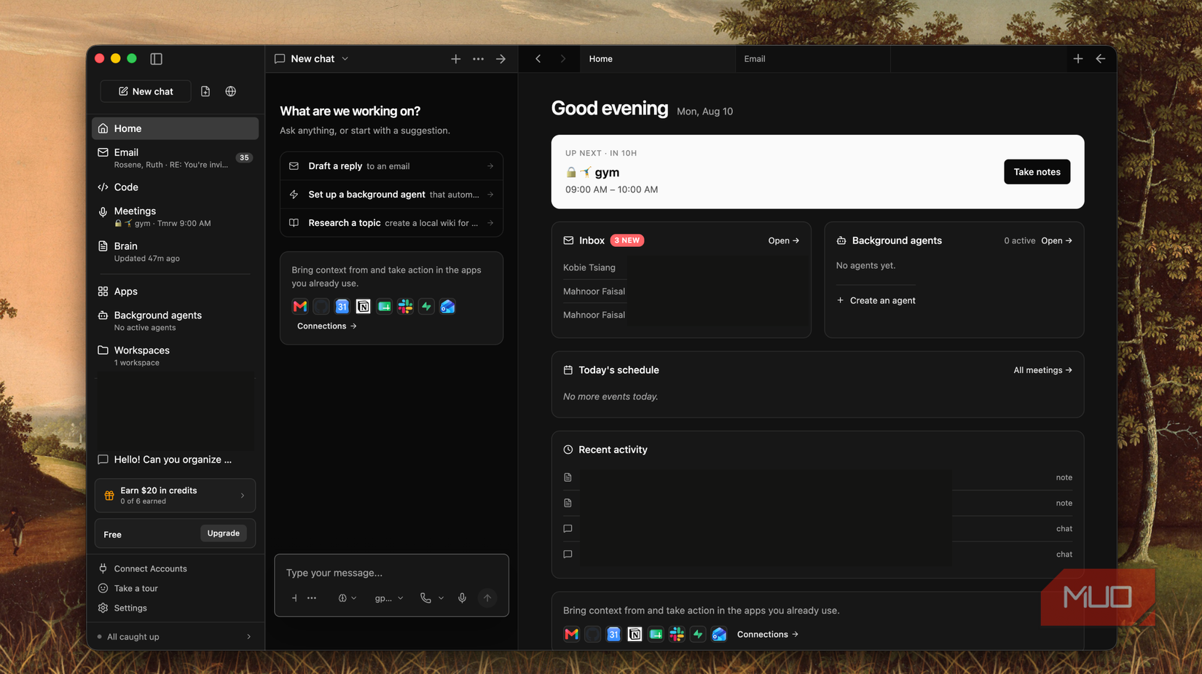Go forward with the right chevron navigation arrow

coord(562,58)
